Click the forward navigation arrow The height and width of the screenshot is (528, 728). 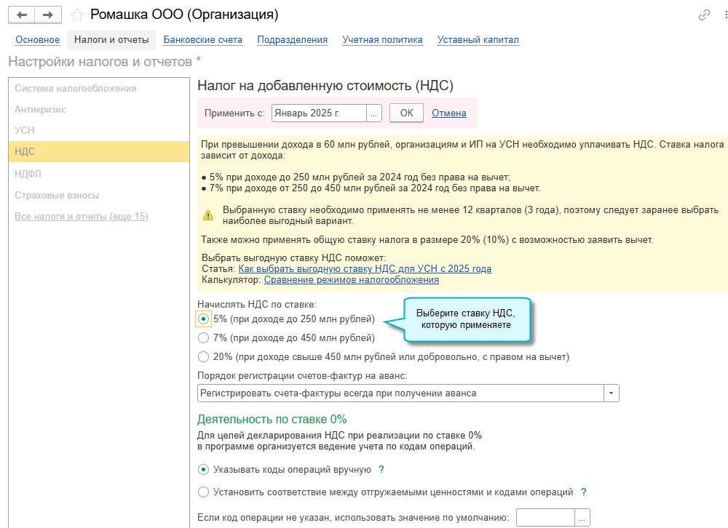(x=48, y=15)
